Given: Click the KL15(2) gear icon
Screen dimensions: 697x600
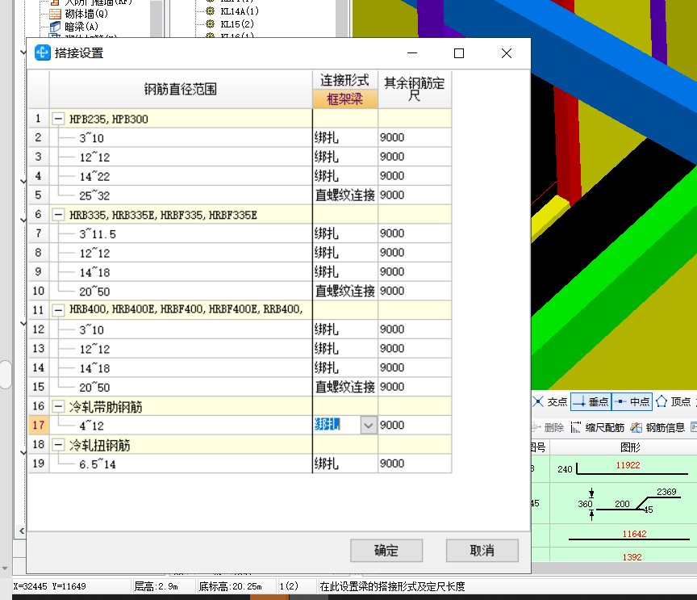Looking at the screenshot, I should coord(211,24).
